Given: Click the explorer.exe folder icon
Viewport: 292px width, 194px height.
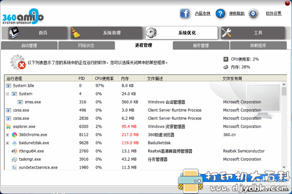Looking at the screenshot, I should pos(8,126).
